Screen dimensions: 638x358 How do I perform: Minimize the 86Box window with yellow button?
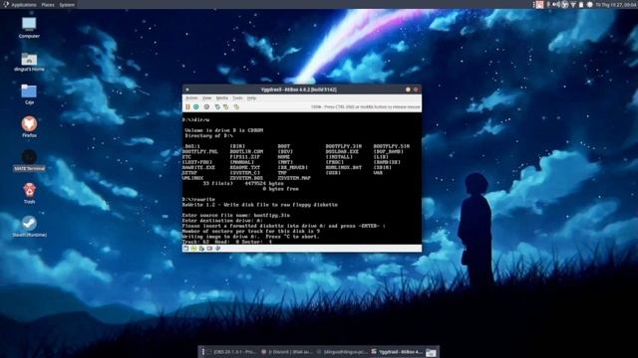pos(408,89)
